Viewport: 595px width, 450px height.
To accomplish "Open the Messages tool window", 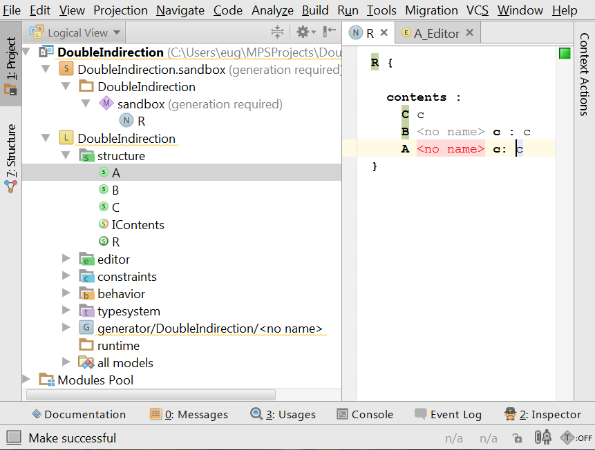I will (189, 414).
